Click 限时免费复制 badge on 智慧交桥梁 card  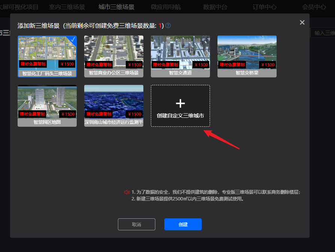click(232, 65)
